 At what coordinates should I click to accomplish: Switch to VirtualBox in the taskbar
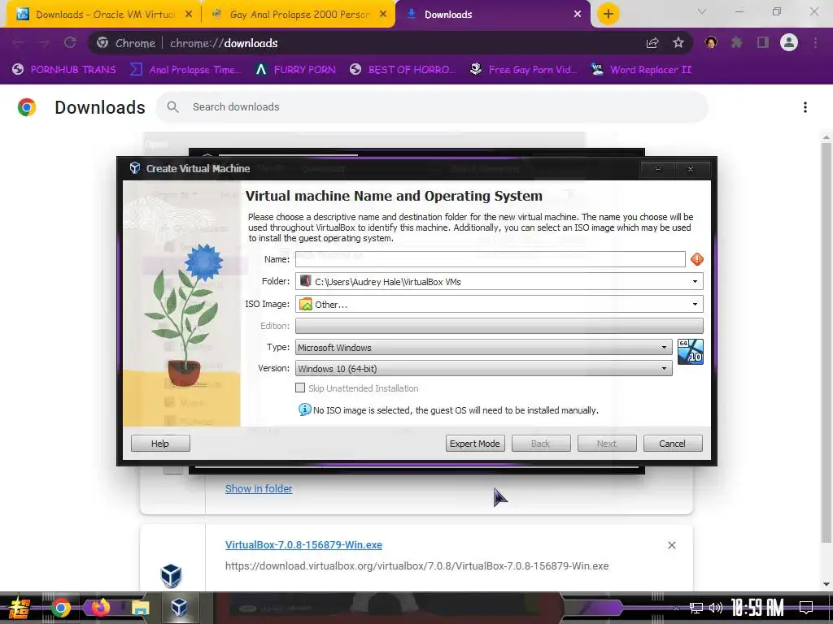179,608
